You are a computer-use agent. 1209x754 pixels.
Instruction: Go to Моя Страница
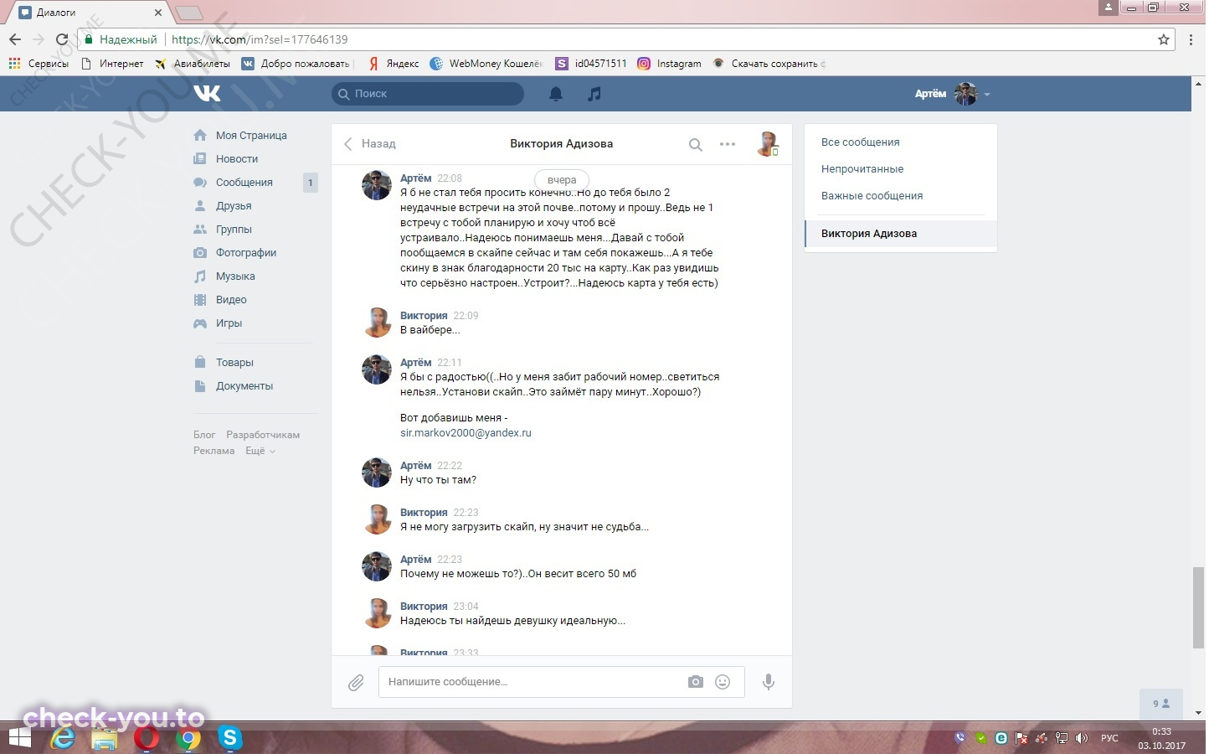[x=251, y=136]
